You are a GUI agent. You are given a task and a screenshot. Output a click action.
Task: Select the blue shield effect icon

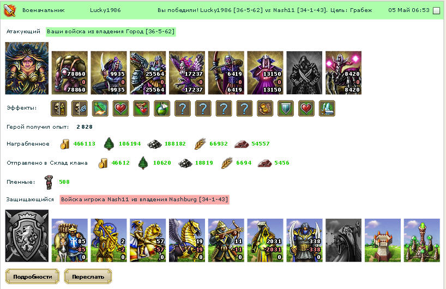coord(286,109)
